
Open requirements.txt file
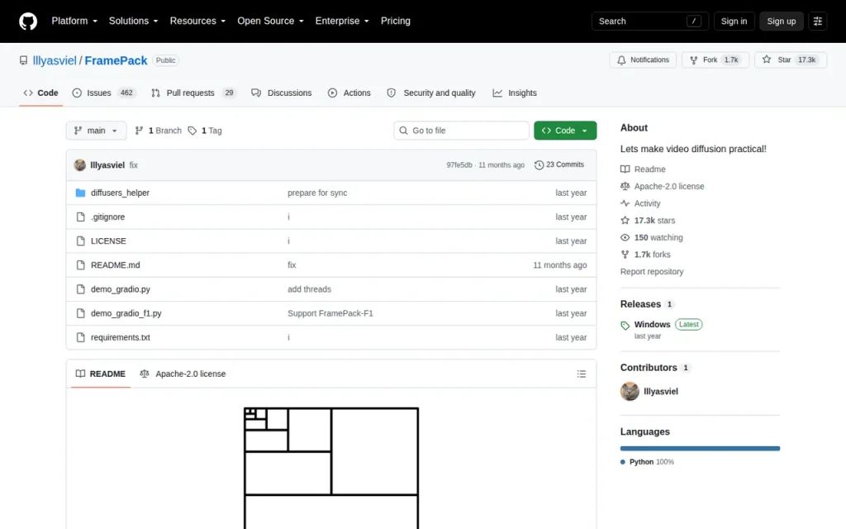(x=121, y=337)
